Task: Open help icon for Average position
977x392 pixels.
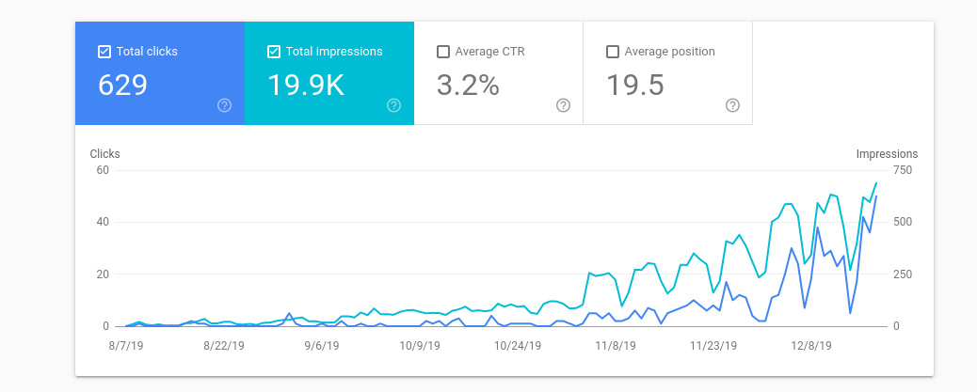Action: pos(732,105)
